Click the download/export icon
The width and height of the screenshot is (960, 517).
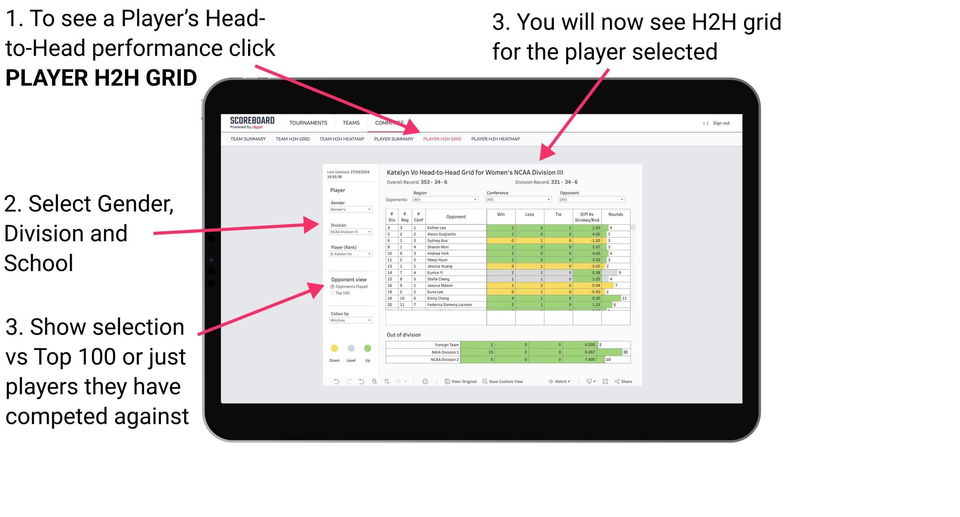[x=589, y=383]
